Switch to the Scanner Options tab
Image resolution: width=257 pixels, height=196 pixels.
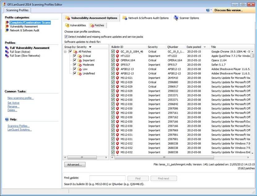186,18
